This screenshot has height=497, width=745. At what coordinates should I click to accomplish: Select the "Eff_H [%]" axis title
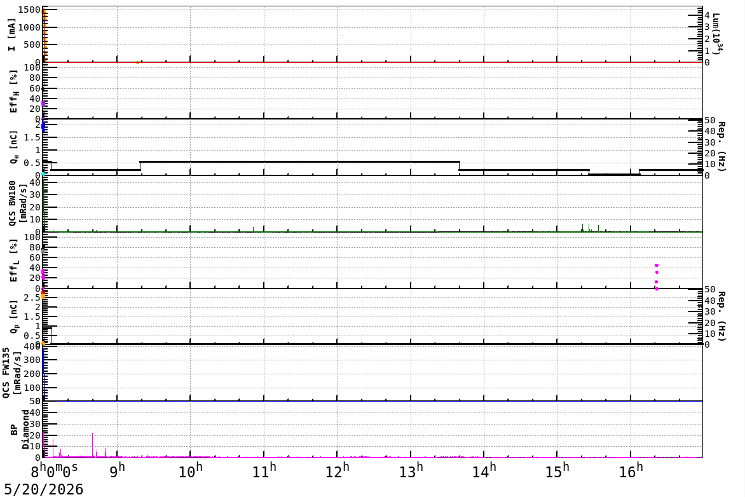[13, 92]
